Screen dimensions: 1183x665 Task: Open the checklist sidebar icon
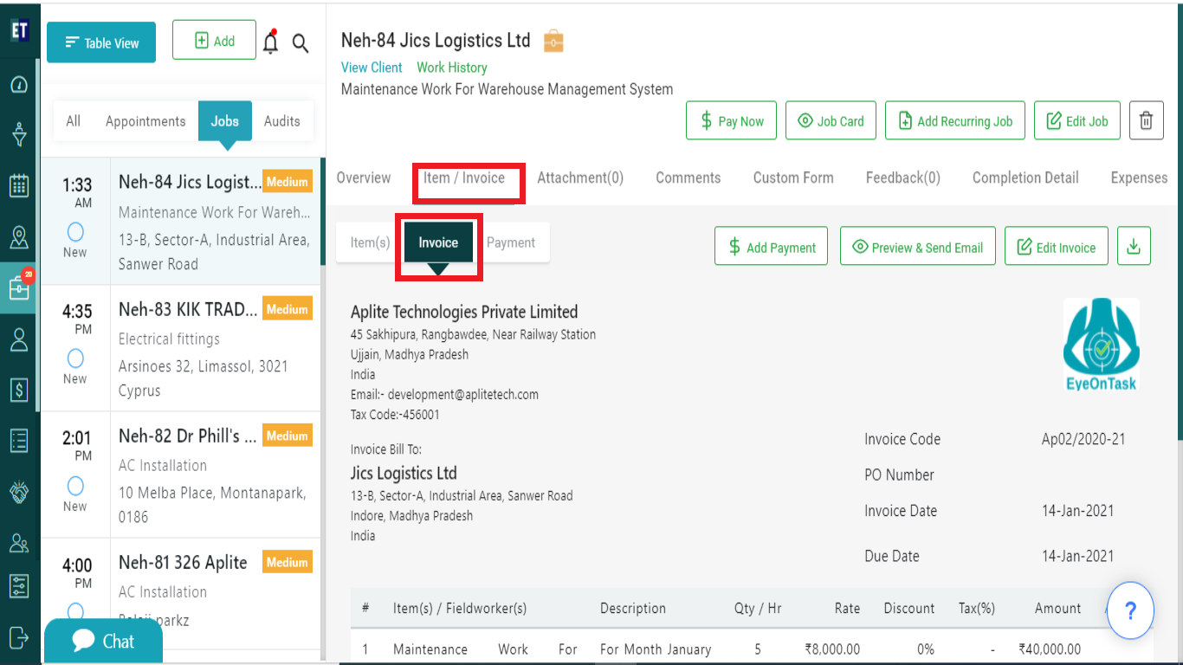[x=19, y=441]
